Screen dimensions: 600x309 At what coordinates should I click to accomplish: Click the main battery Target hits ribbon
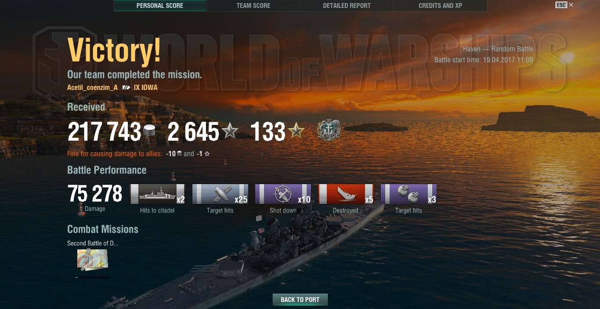coord(220,194)
